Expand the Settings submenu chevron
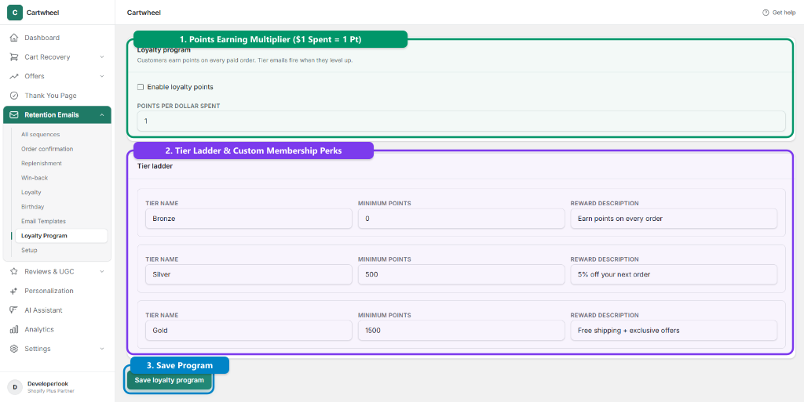Screen dimensions: 804x402 (x=101, y=349)
